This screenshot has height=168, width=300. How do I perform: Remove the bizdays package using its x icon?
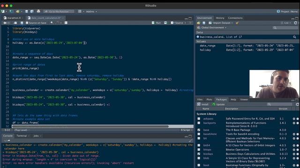[298, 154]
